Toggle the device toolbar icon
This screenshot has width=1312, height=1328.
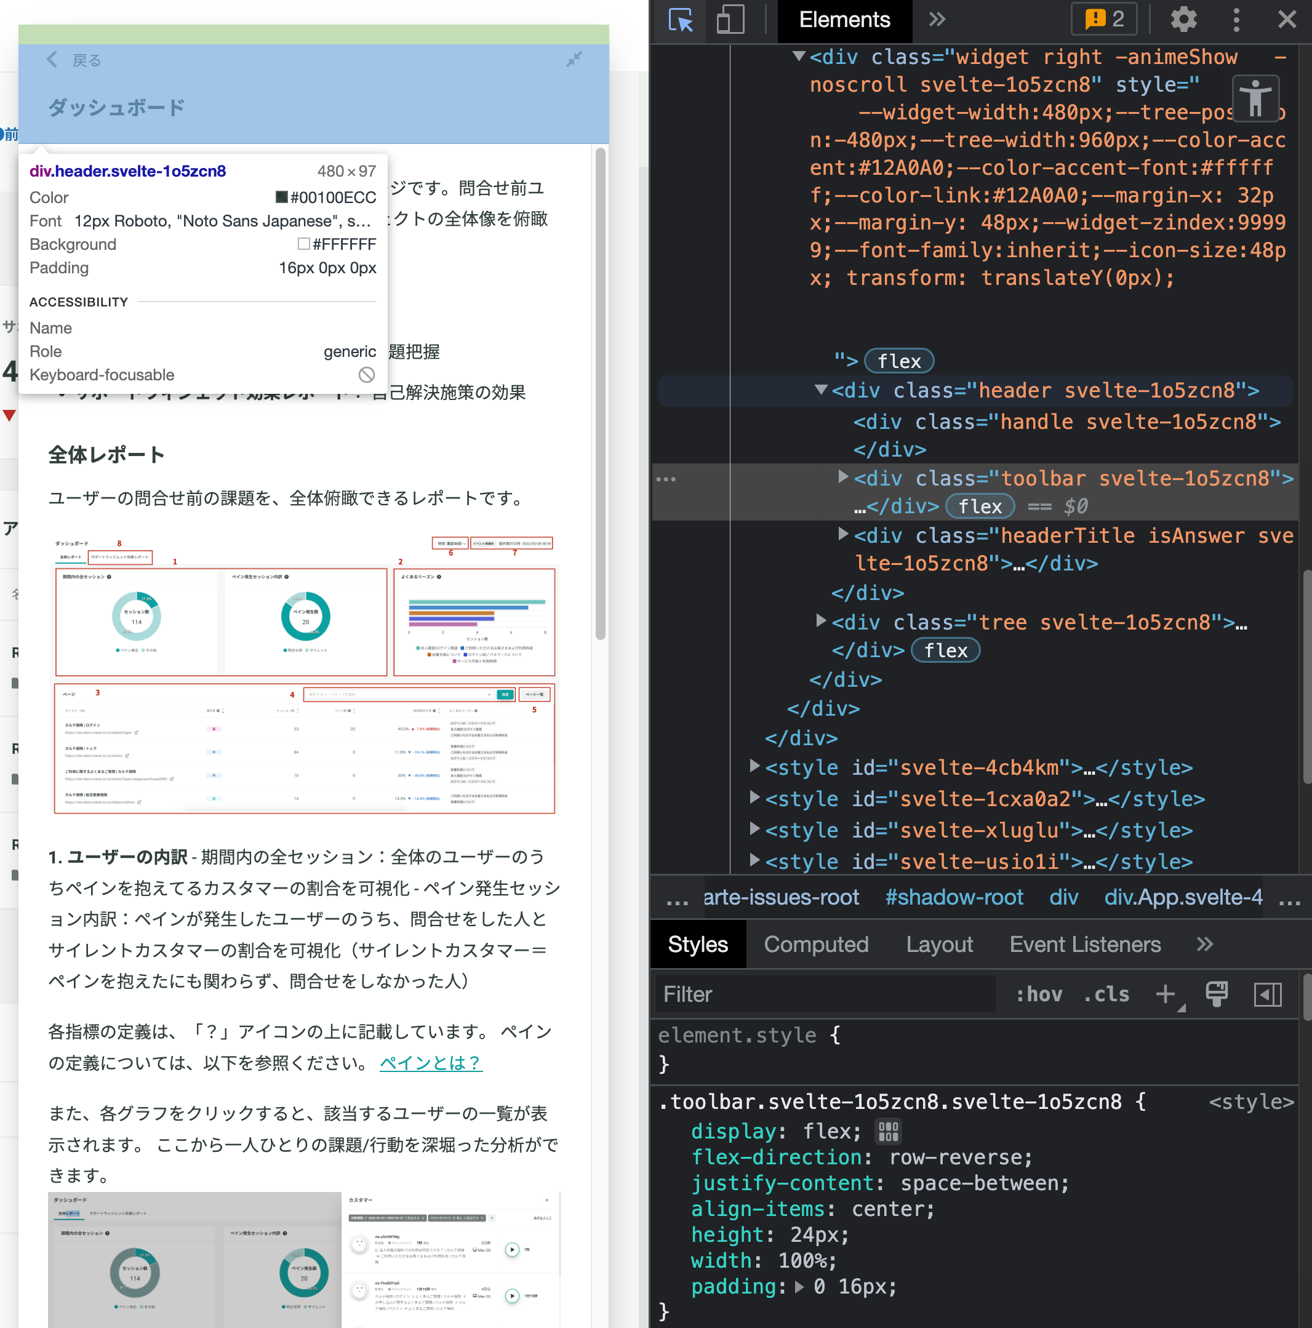[x=729, y=20]
